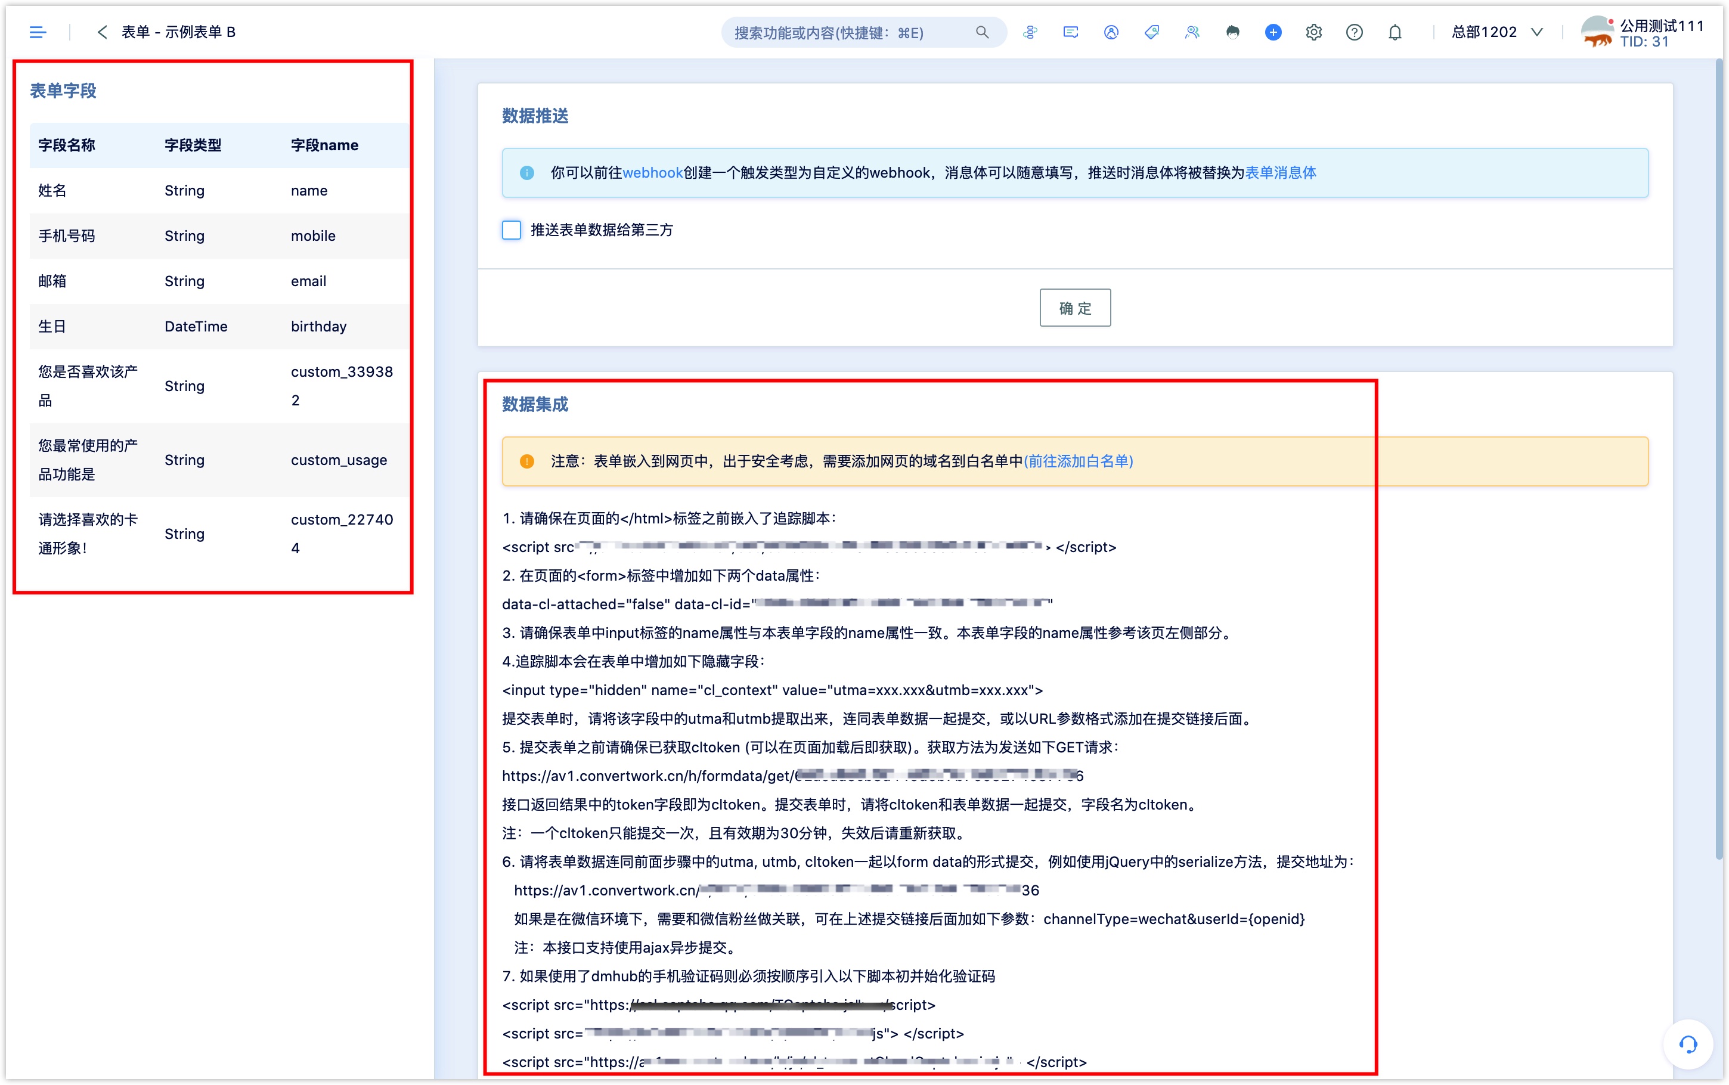Open the settings gear icon
1729x1085 pixels.
point(1313,32)
